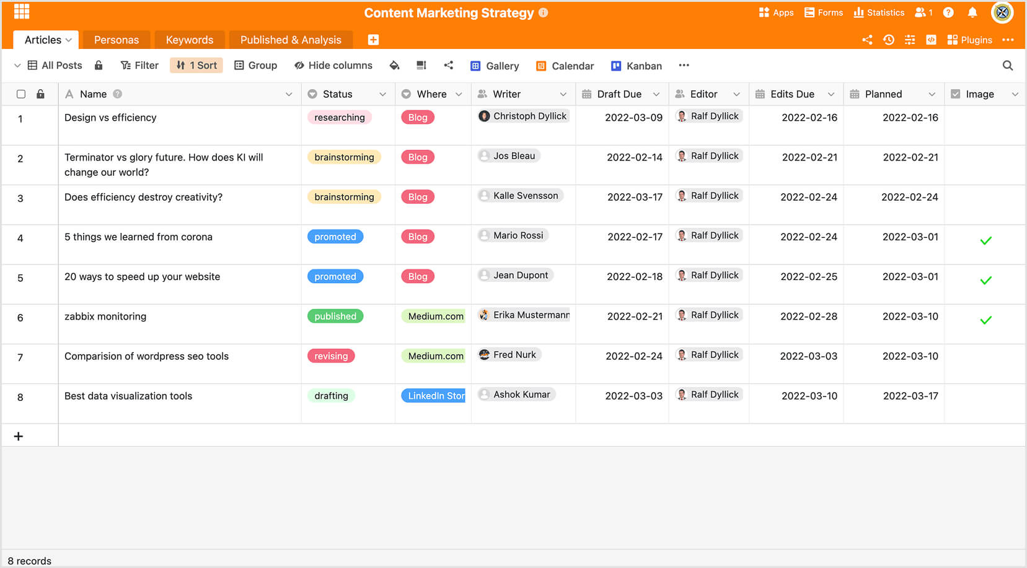Expand the Status column dropdown arrow

pos(382,94)
